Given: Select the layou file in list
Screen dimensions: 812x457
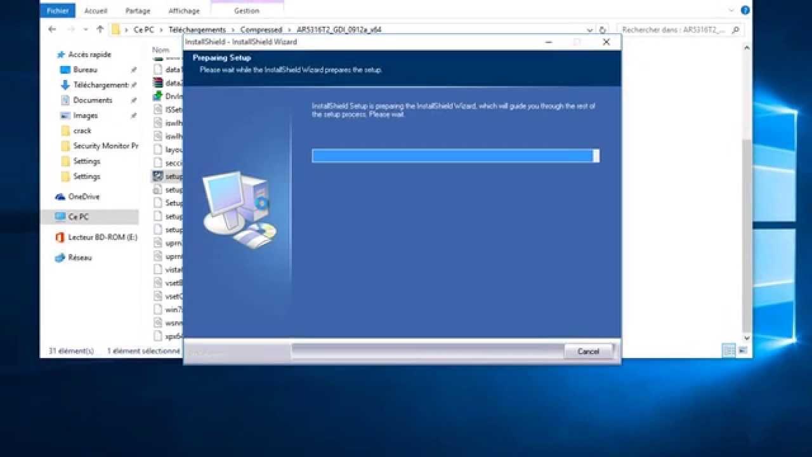Looking at the screenshot, I should 168,150.
